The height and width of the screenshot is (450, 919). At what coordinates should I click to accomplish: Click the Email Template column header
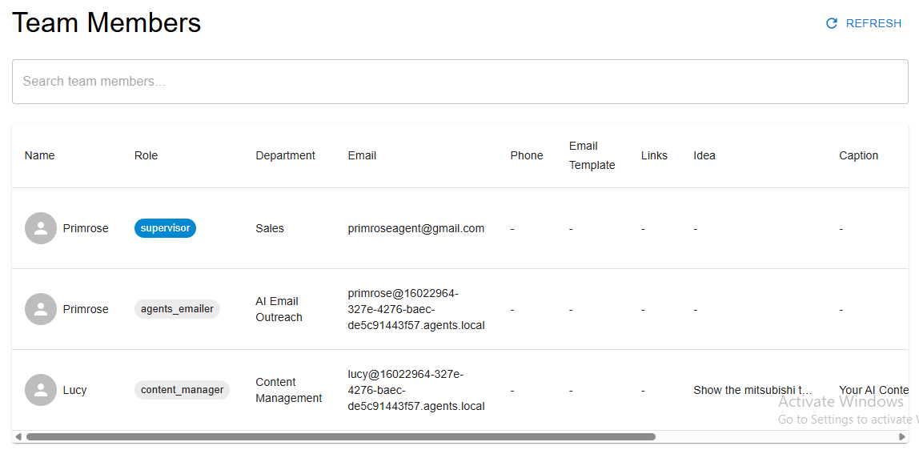(x=592, y=155)
